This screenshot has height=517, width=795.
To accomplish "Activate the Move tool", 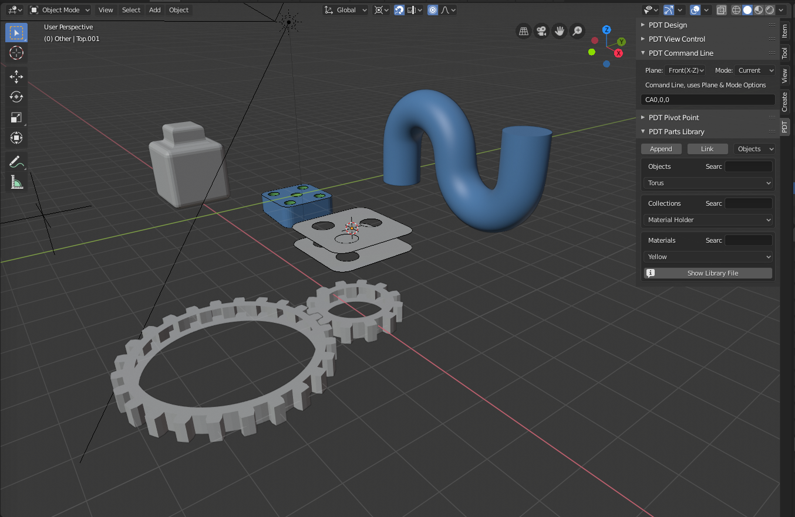I will [x=16, y=76].
